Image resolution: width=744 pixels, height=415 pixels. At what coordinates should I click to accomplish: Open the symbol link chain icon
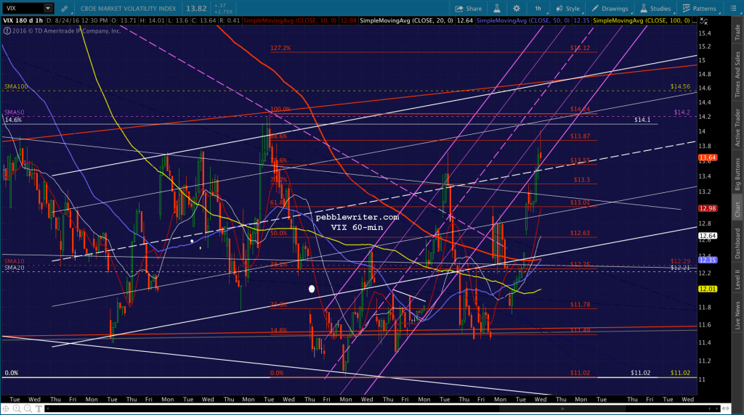click(x=64, y=9)
